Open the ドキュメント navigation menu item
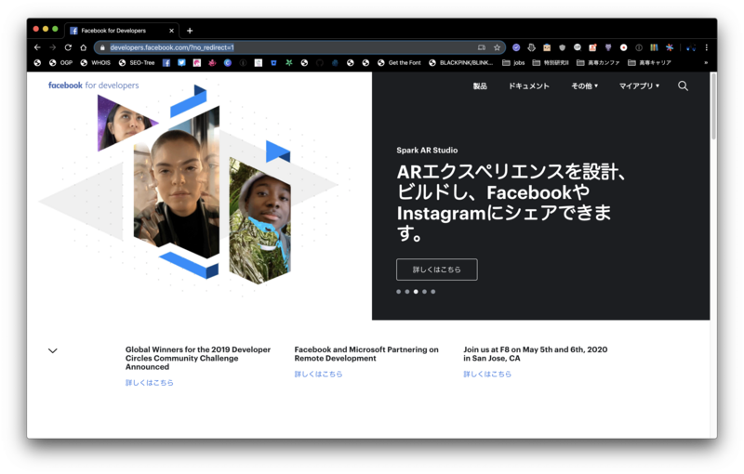 point(528,86)
